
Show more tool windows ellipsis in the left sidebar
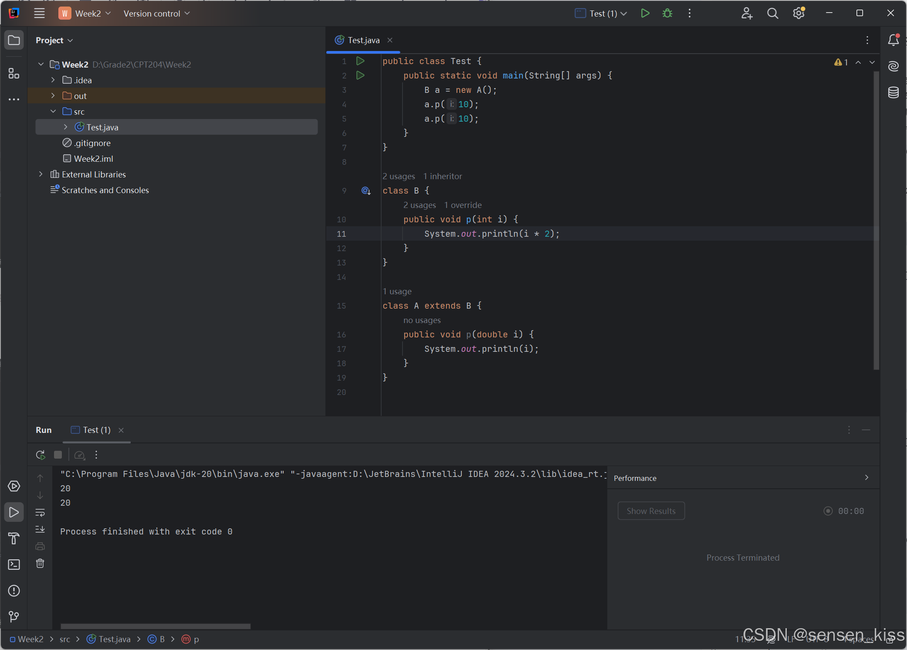[14, 99]
